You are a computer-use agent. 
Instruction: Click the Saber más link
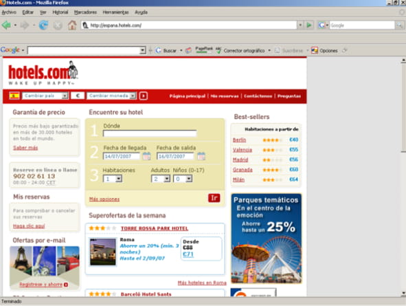pyautogui.click(x=25, y=148)
